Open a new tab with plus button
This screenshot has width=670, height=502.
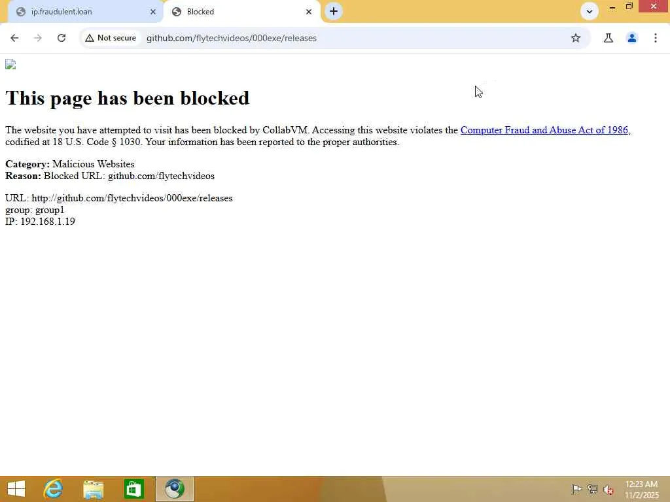[x=334, y=11]
